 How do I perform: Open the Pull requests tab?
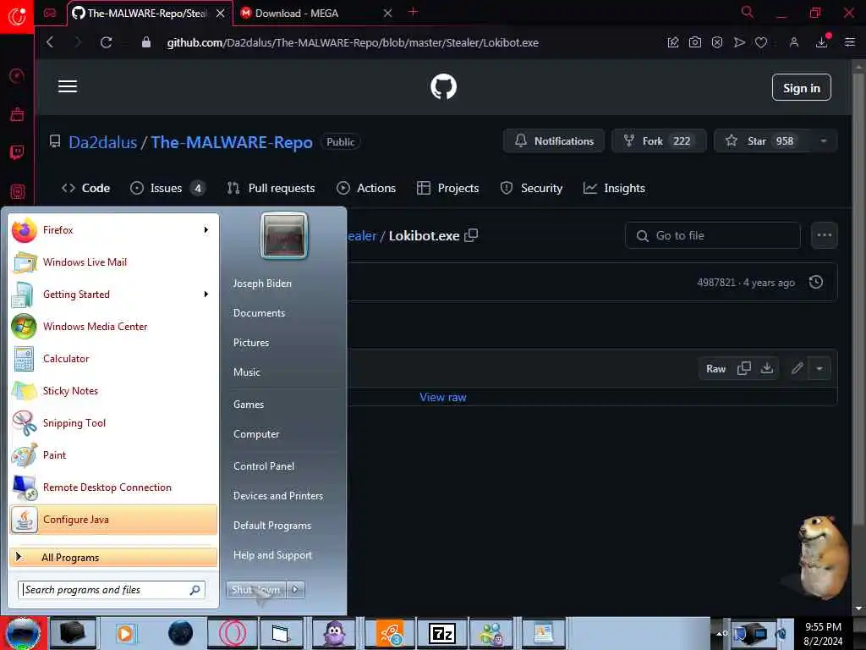tap(271, 189)
